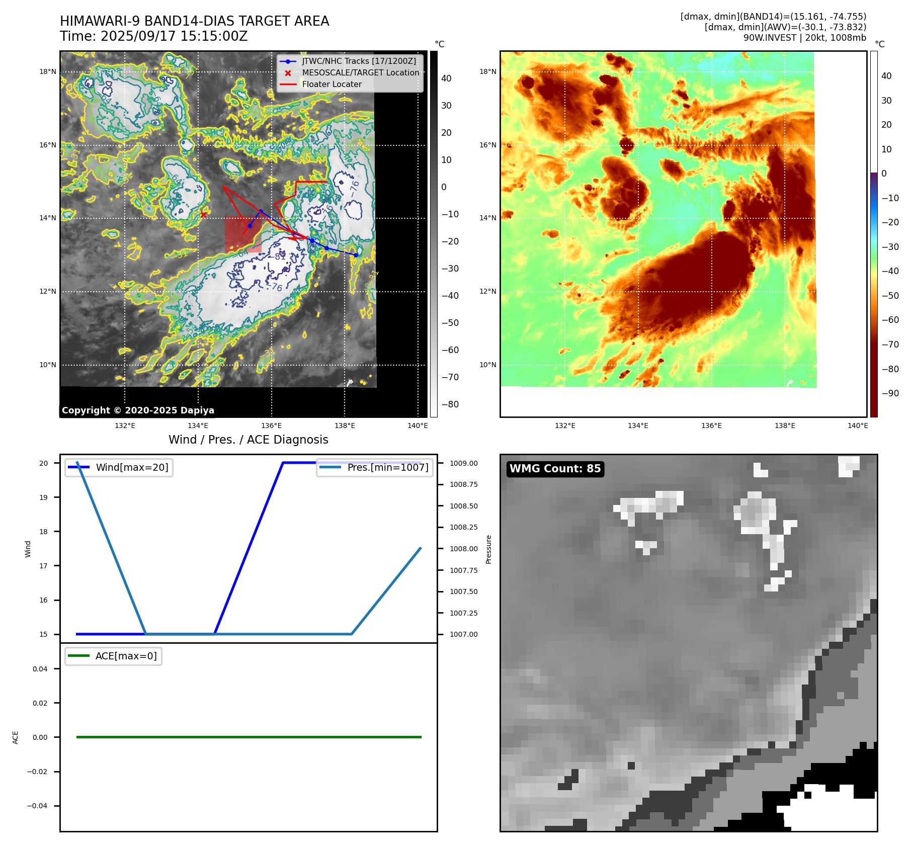Image resolution: width=912 pixels, height=850 pixels.
Task: Click the HIMAWARI-9 BAND14-DIAS TARGET AREA title
Action: click(194, 21)
